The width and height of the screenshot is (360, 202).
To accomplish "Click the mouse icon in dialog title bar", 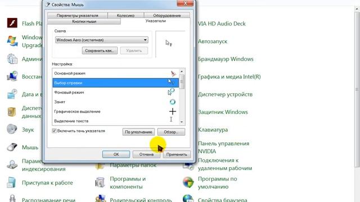I will click(x=48, y=4).
